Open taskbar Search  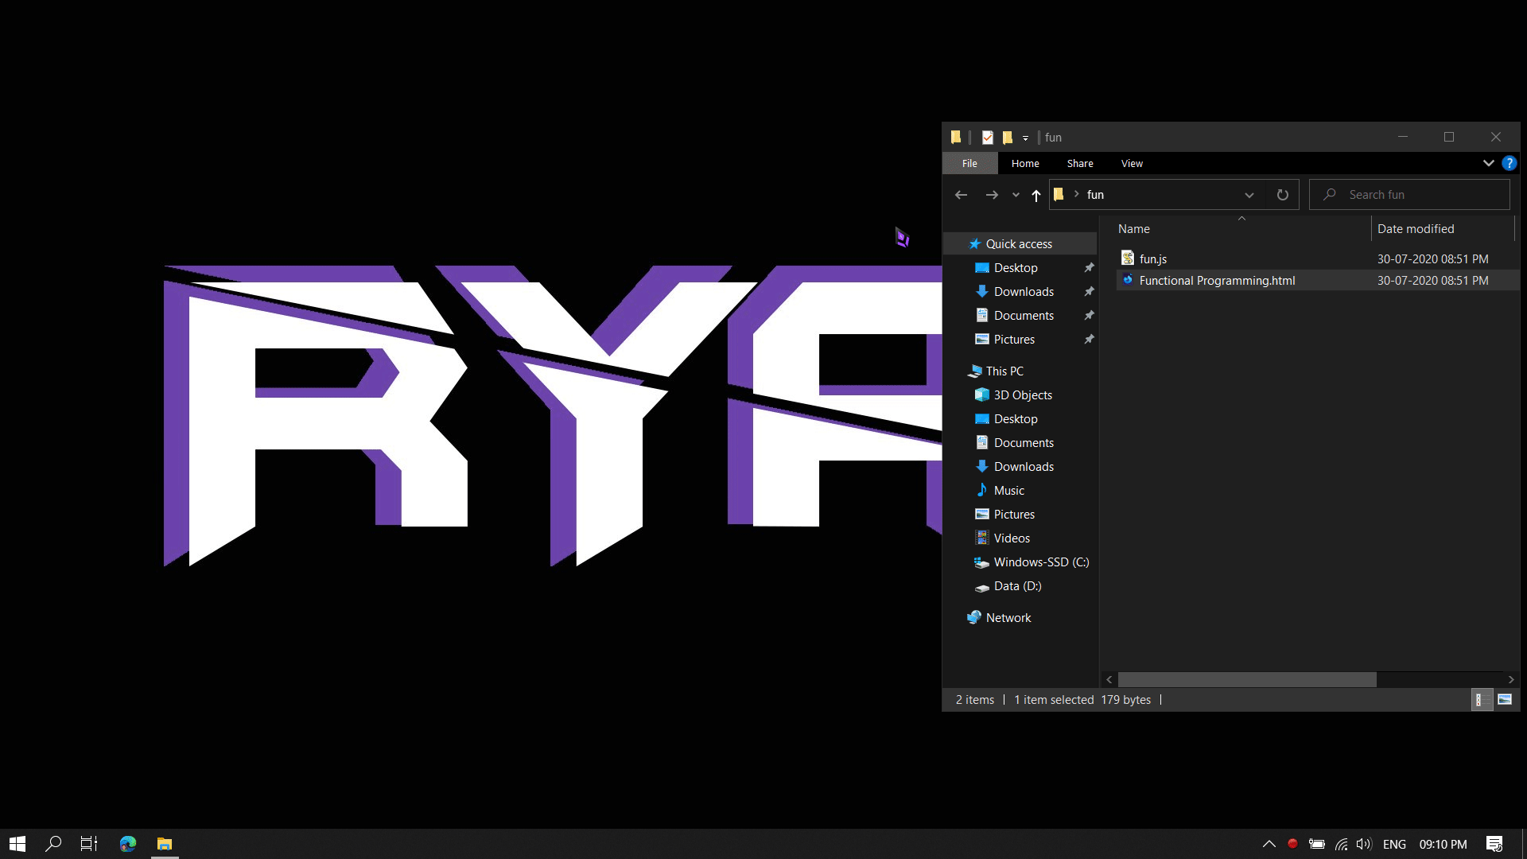pos(53,844)
